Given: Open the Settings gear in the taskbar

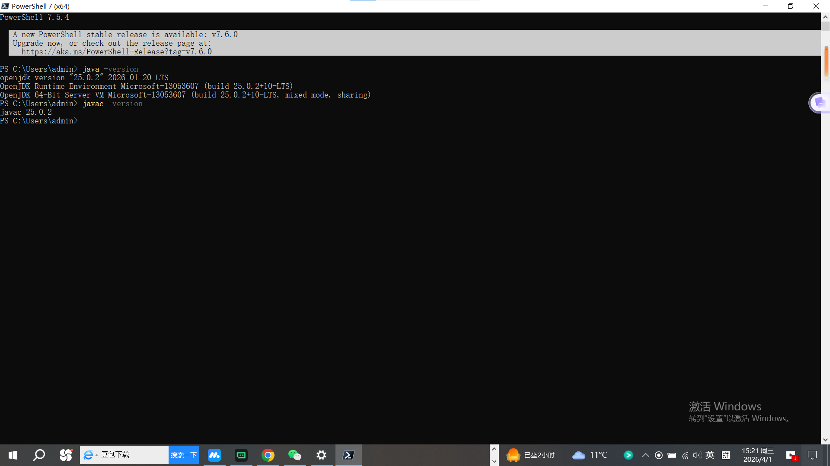Looking at the screenshot, I should (x=321, y=455).
